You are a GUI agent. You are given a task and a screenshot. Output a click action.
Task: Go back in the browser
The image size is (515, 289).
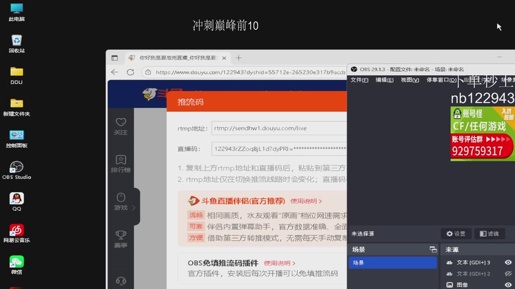pos(115,72)
